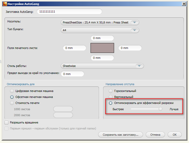The width and height of the screenshot is (189, 143).
Task: Click the AutoGang app icon in title bar
Action: pyautogui.click(x=5, y=4)
